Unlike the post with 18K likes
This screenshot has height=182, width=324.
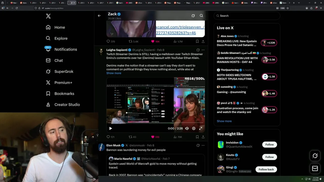pos(155,41)
